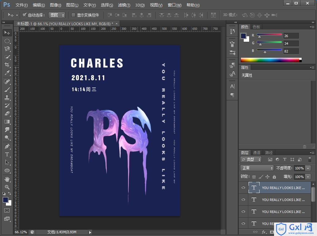Select the Healing Brush tool

pos(7,82)
